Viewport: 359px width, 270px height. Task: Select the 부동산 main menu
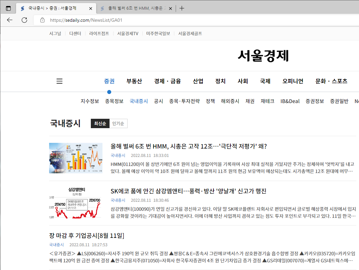pyautogui.click(x=134, y=81)
